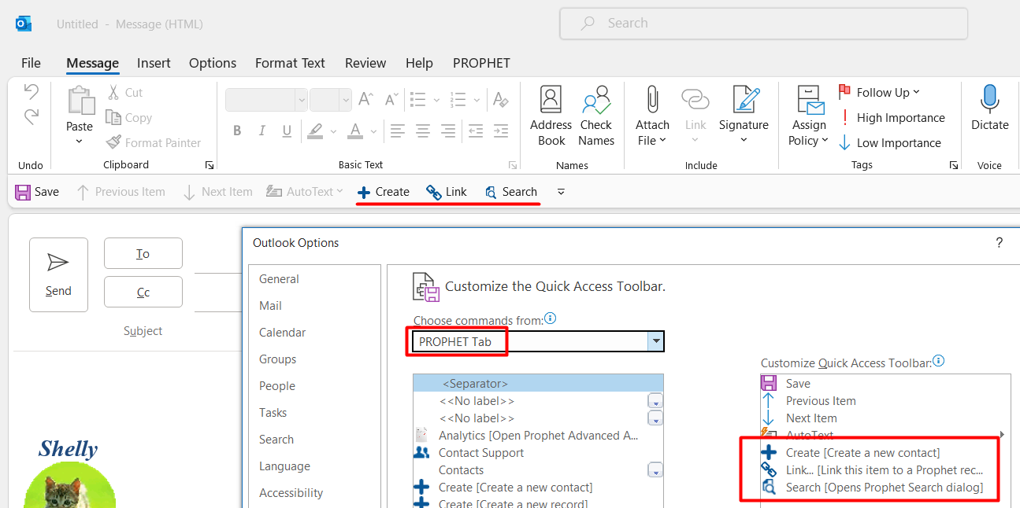The image size is (1020, 508).
Task: Open the Format Text tab
Action: click(x=290, y=63)
